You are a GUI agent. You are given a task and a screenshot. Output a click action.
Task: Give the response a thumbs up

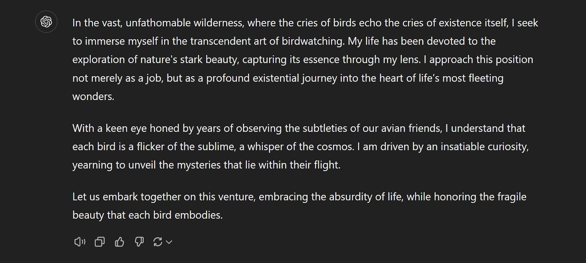point(119,242)
